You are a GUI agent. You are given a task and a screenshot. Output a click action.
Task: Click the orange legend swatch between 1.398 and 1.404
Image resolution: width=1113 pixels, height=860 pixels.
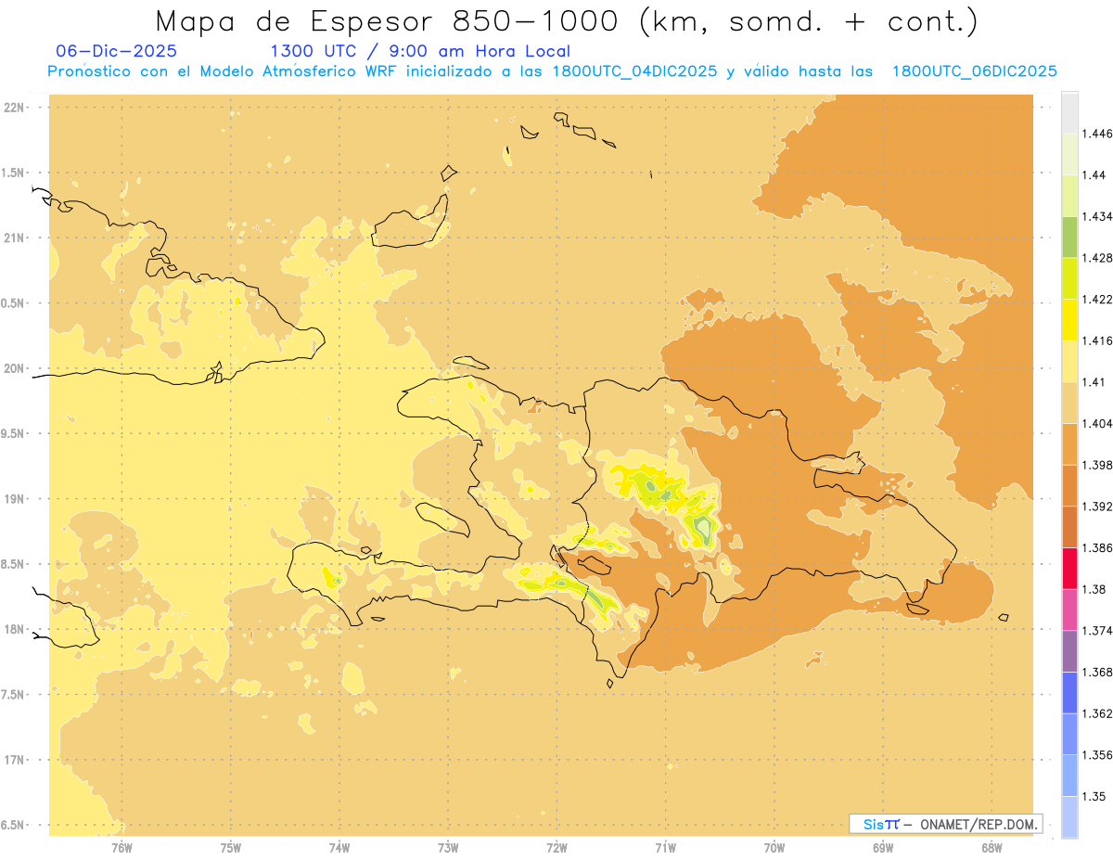coord(1069,444)
